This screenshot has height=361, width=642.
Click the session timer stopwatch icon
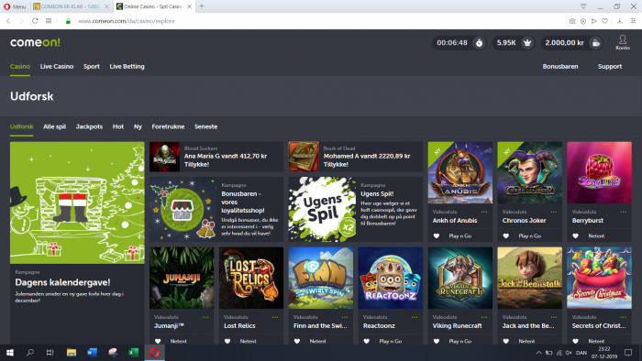[x=479, y=43]
